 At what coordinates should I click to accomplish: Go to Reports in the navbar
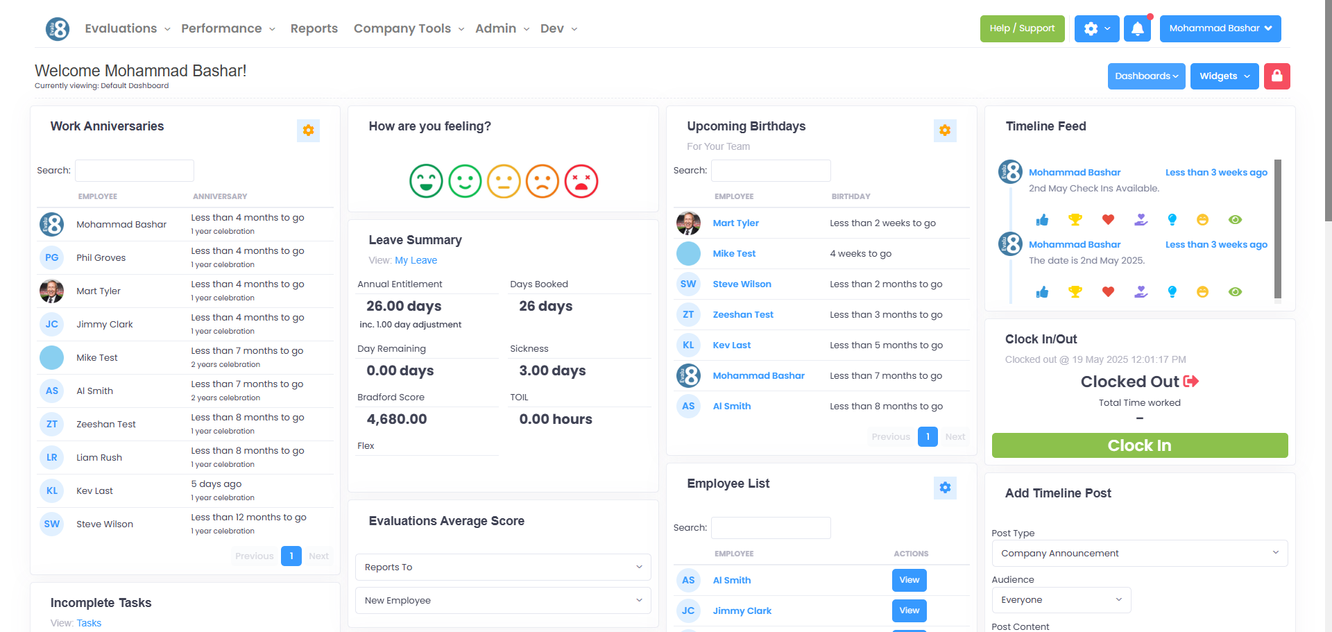coord(314,28)
